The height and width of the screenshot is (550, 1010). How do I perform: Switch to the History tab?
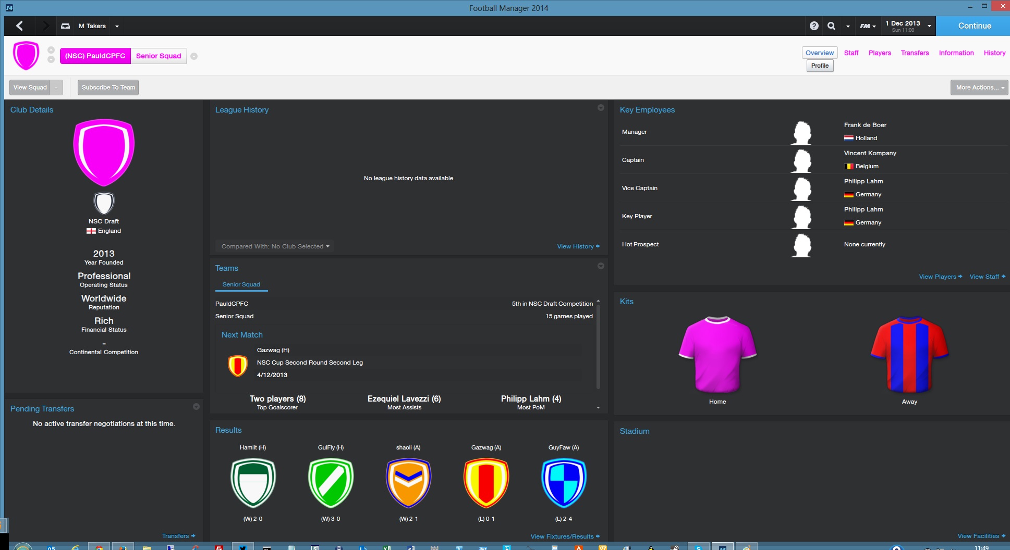coord(994,53)
